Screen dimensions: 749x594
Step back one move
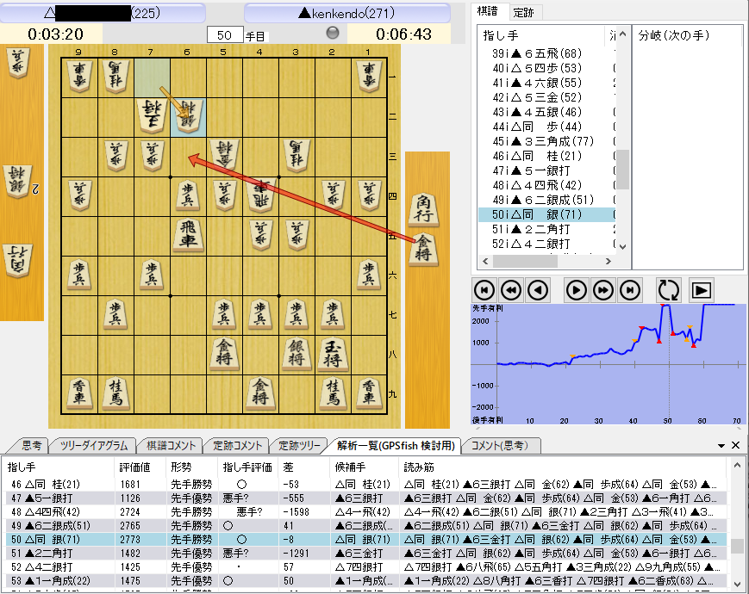click(x=538, y=290)
